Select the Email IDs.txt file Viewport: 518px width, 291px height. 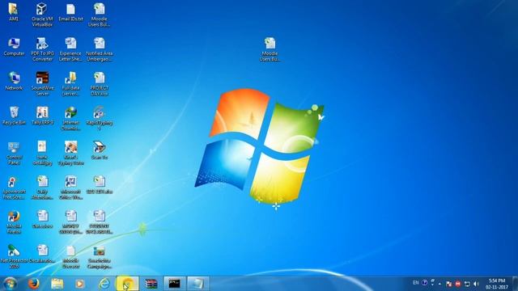coord(70,12)
